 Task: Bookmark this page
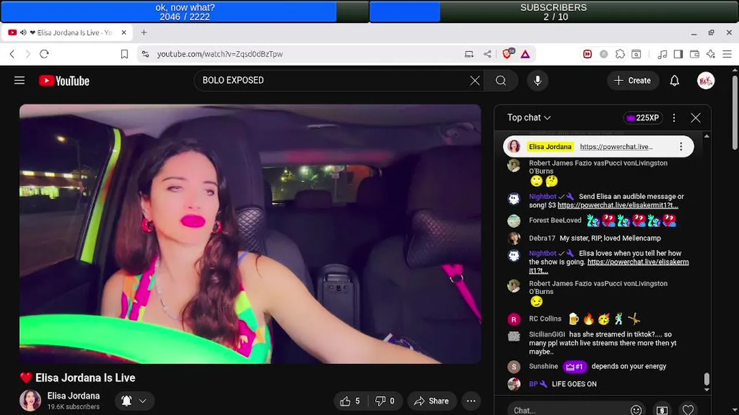[124, 54]
